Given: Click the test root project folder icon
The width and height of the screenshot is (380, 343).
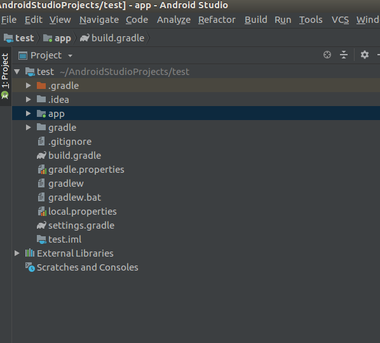Looking at the screenshot, I should click(30, 72).
